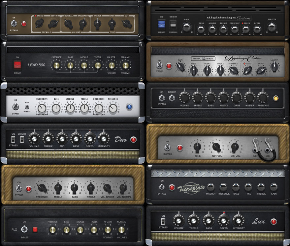Click the Gain knob on the Treadplate amp
This screenshot has height=246, width=290.
tap(274, 186)
